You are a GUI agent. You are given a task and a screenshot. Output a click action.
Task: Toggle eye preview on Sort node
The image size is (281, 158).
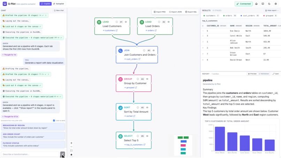(x=147, y=107)
